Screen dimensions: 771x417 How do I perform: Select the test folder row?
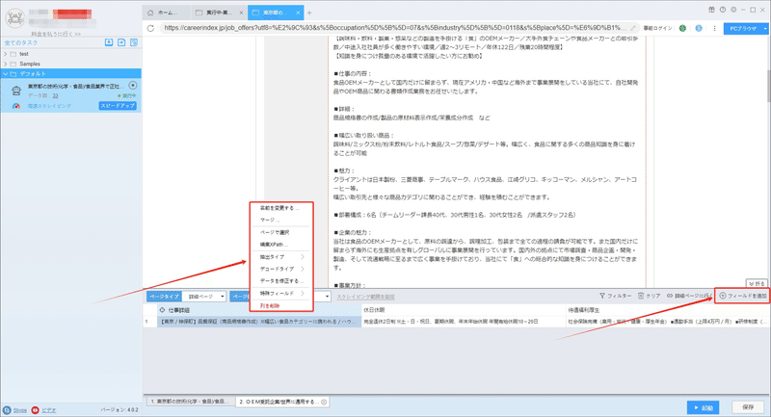pyautogui.click(x=70, y=54)
